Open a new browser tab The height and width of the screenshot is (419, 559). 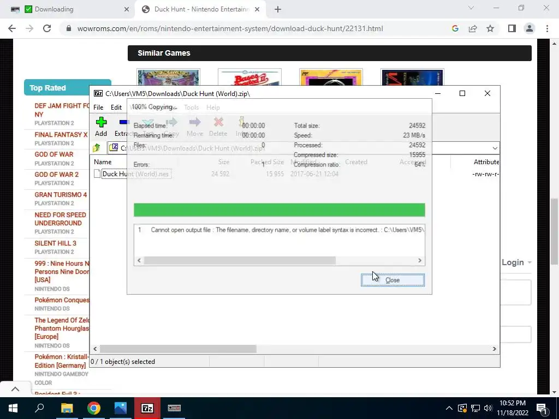[278, 9]
